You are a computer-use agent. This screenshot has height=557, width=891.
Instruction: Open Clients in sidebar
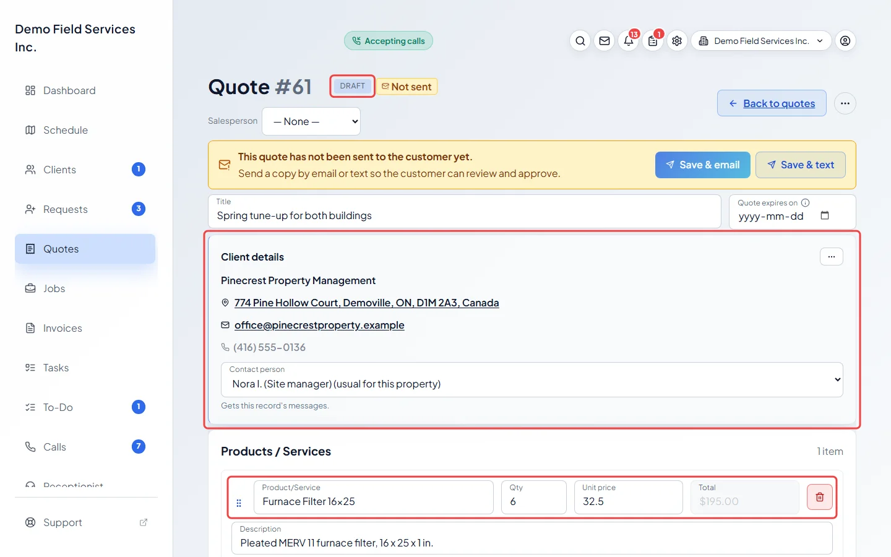[x=85, y=170]
